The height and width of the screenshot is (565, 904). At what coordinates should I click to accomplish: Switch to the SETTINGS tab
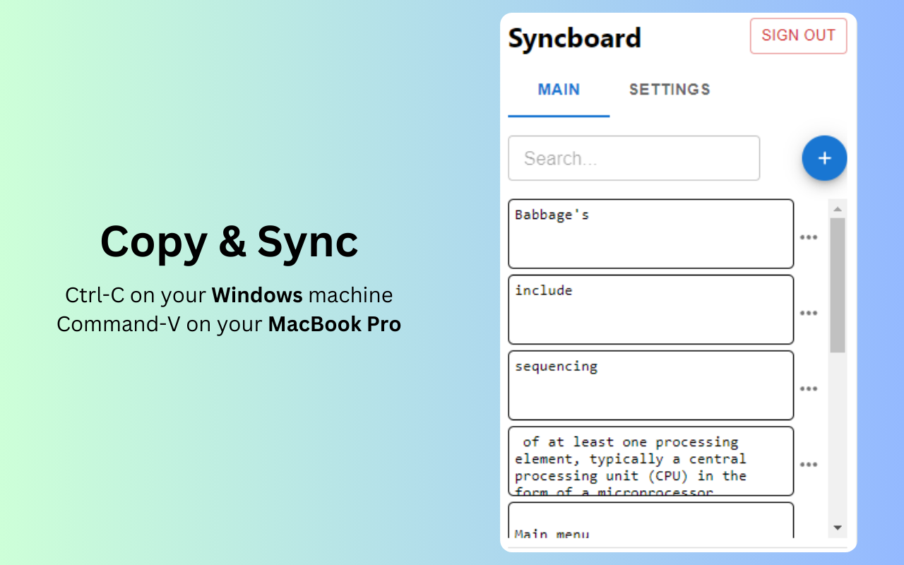669,90
